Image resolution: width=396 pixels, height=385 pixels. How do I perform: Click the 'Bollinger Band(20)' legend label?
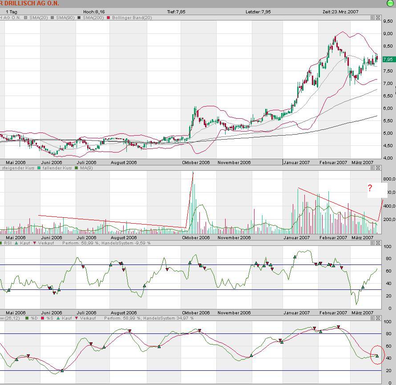[x=132, y=18]
